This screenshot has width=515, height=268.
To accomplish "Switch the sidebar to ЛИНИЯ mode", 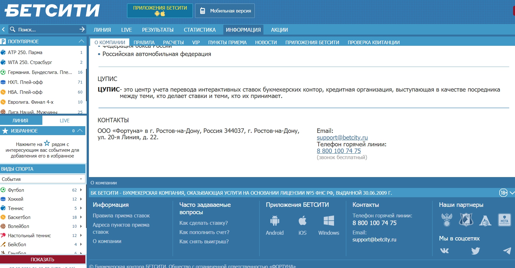I will click(21, 121).
